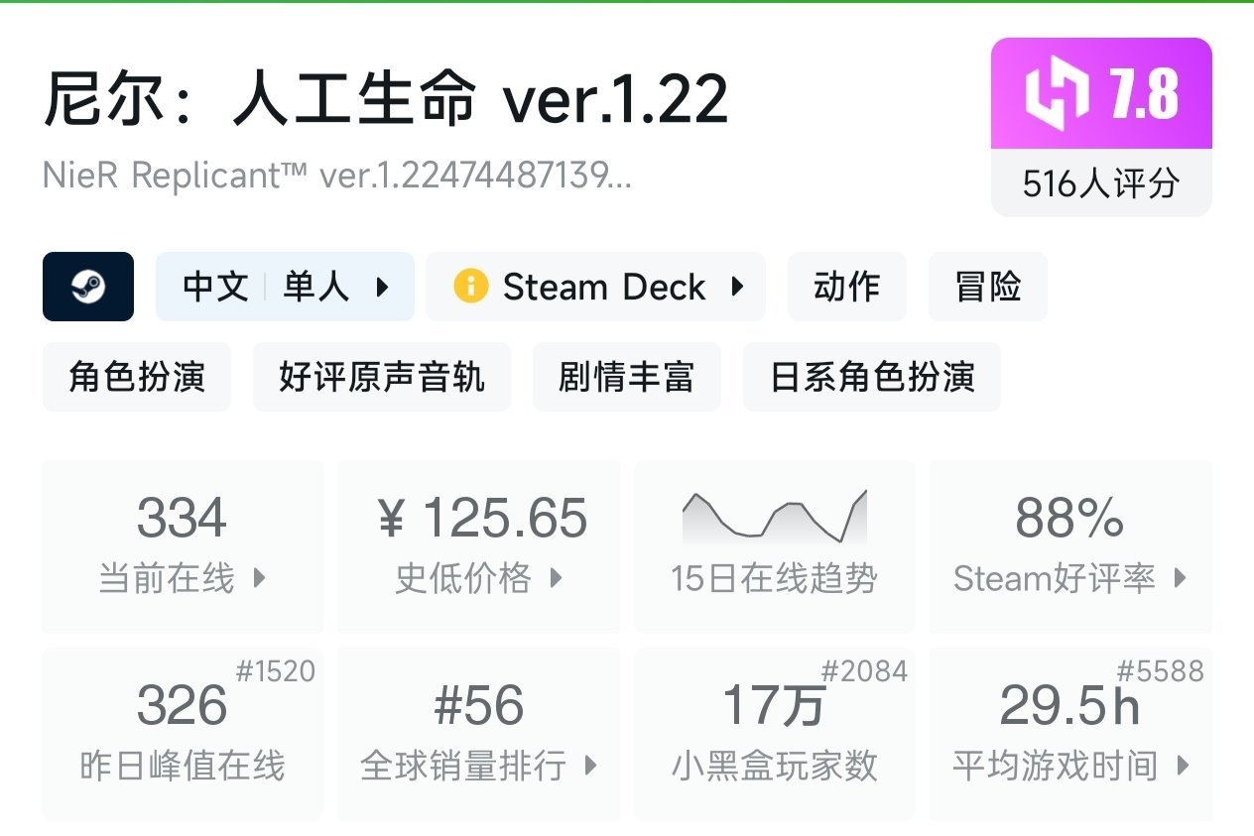The width and height of the screenshot is (1254, 836).
Task: Open the 516人评分 ratings count
Action: tap(1101, 183)
